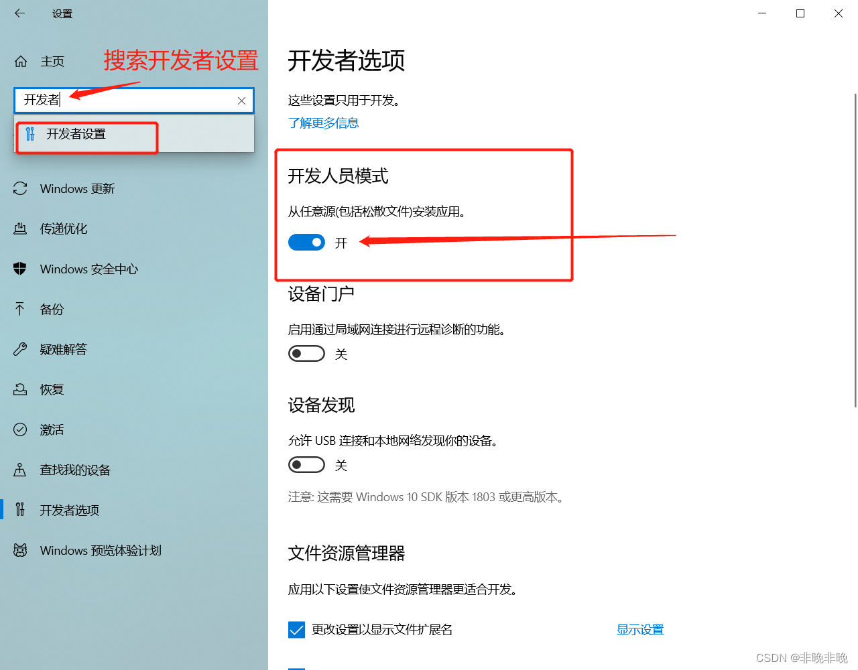
Task: Click the 查找我的设备 person icon
Action: tap(20, 470)
